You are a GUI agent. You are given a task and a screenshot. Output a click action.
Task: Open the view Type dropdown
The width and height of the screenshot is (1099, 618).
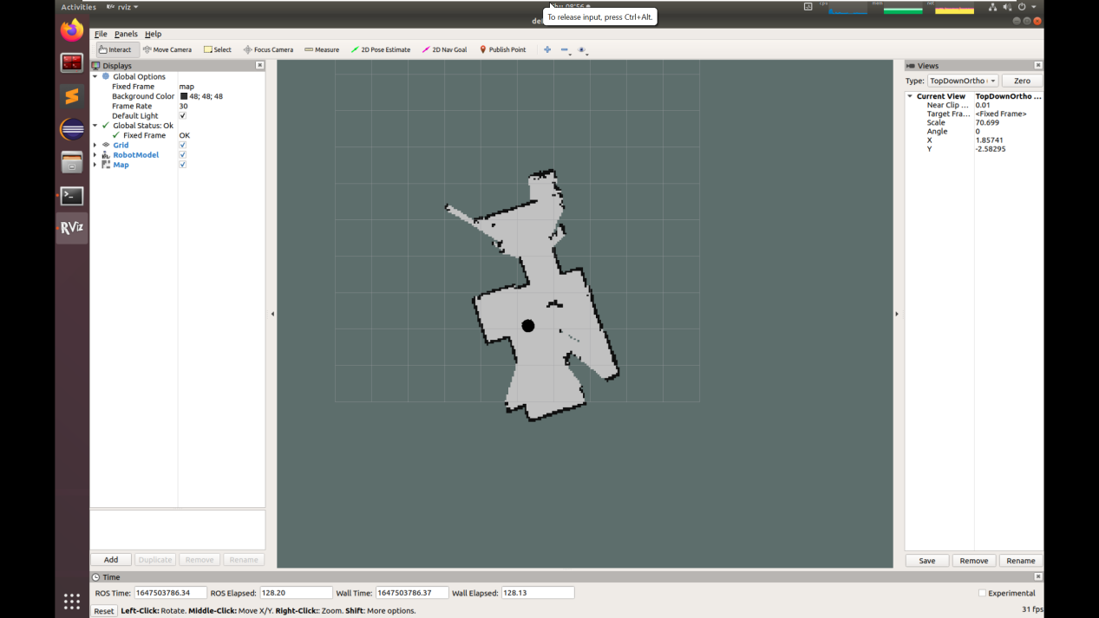[x=962, y=81]
